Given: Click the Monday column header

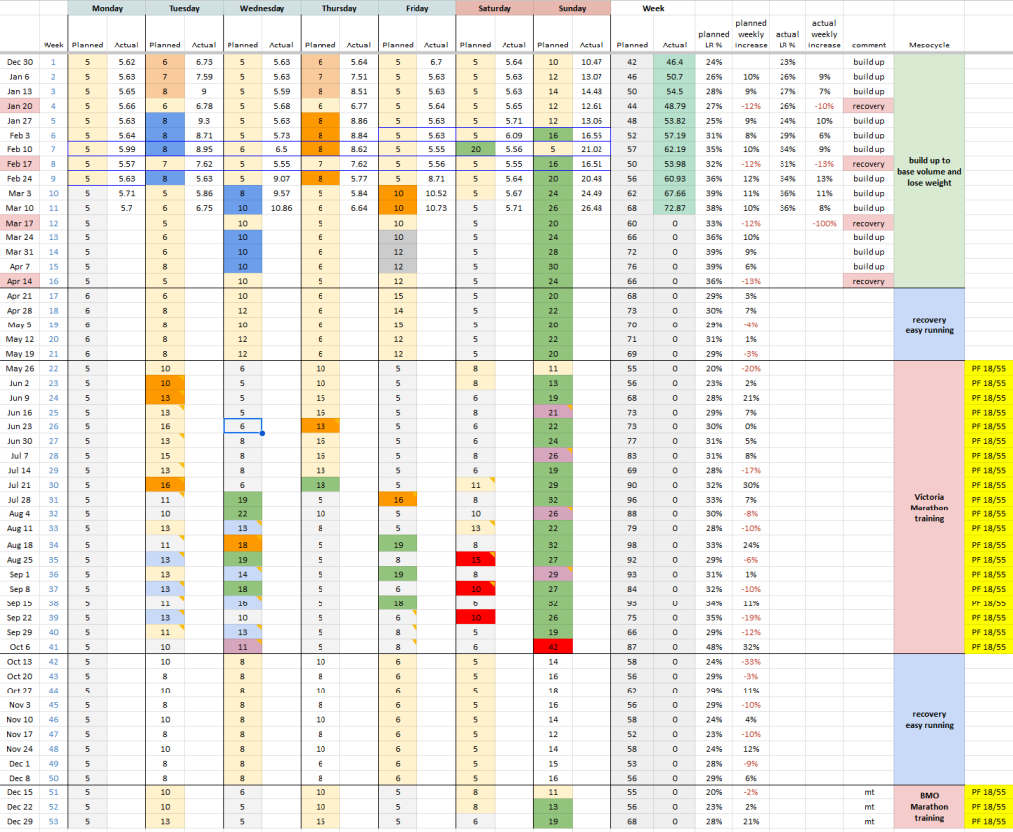Looking at the screenshot, I should pos(106,8).
